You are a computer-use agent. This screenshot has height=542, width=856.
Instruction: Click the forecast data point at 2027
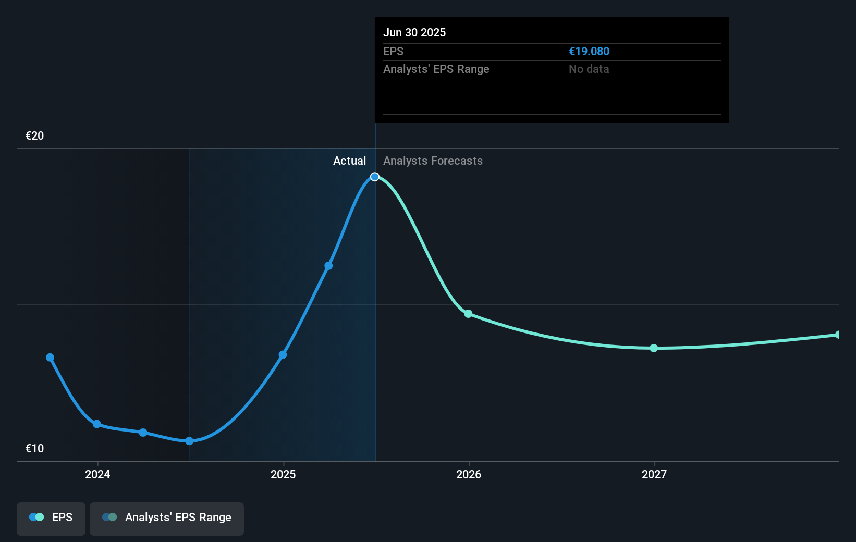tap(654, 348)
